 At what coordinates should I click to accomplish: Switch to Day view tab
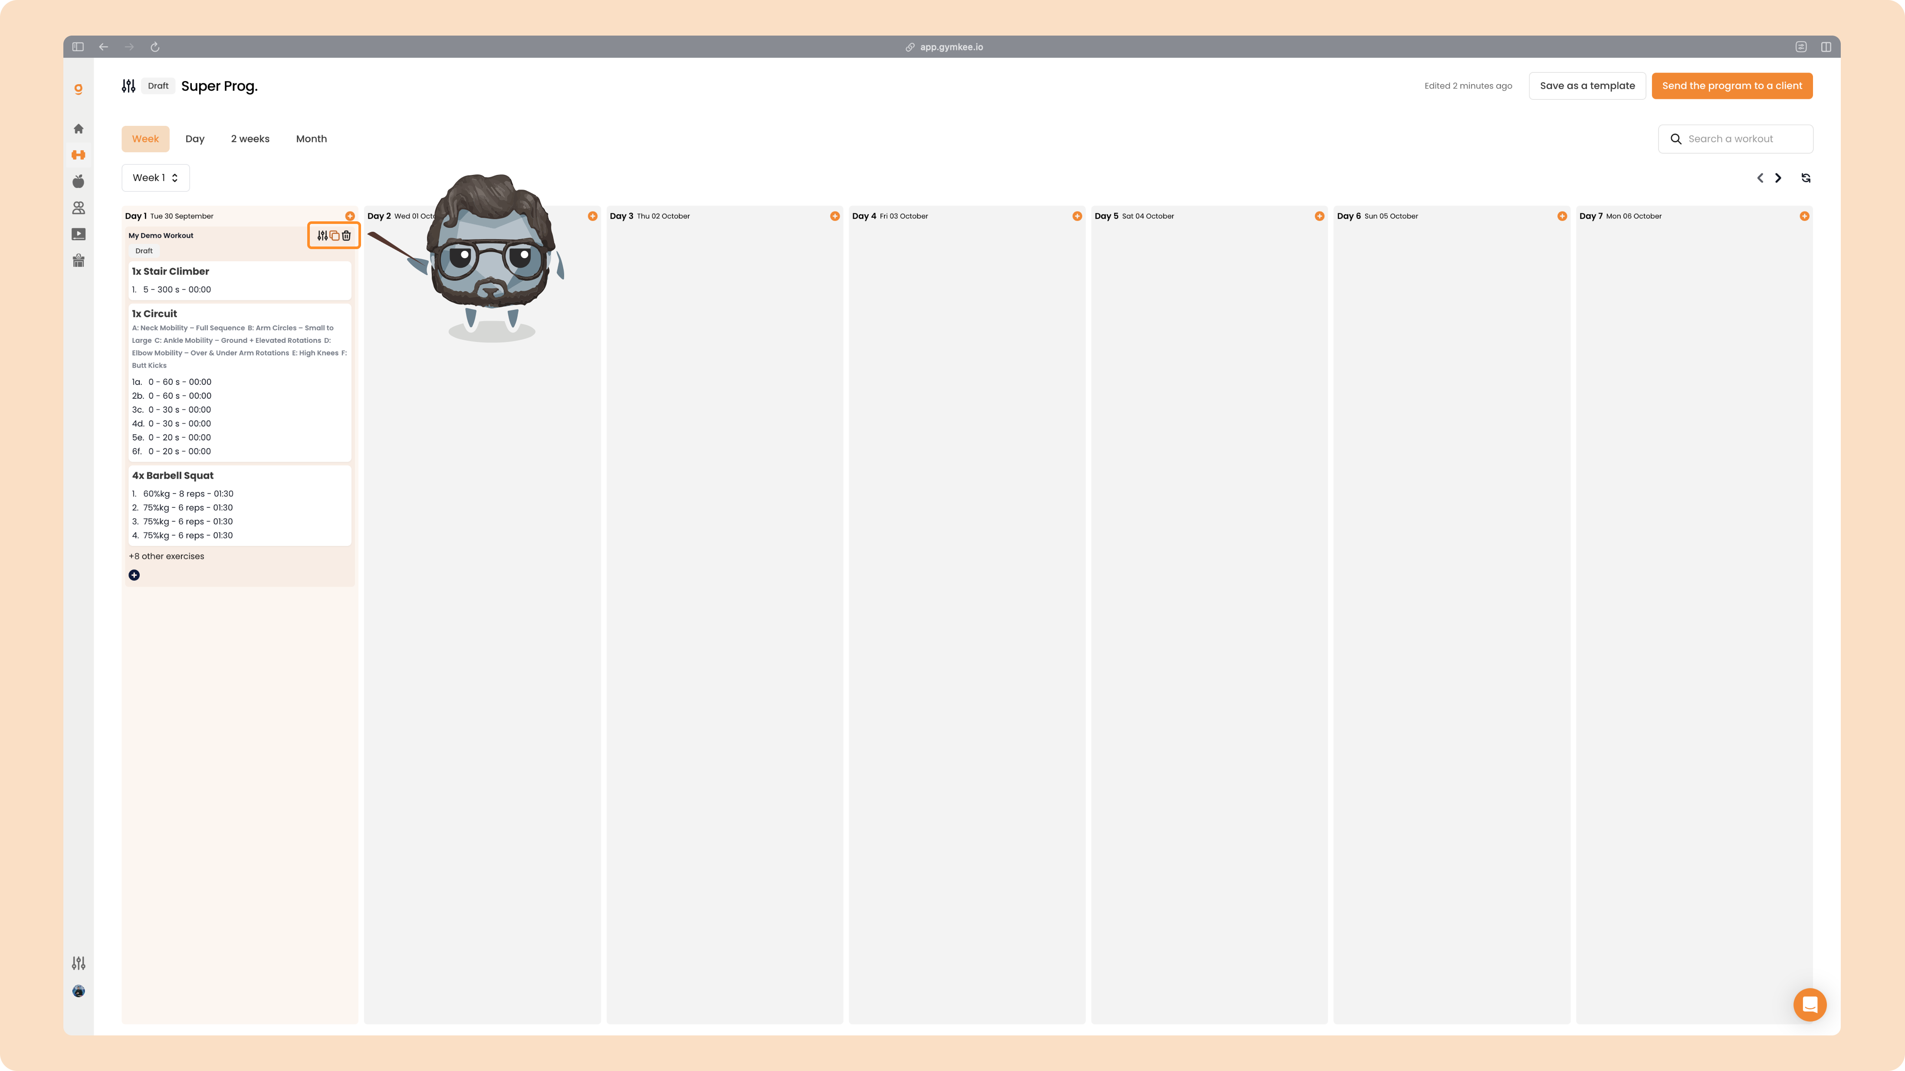coord(194,139)
